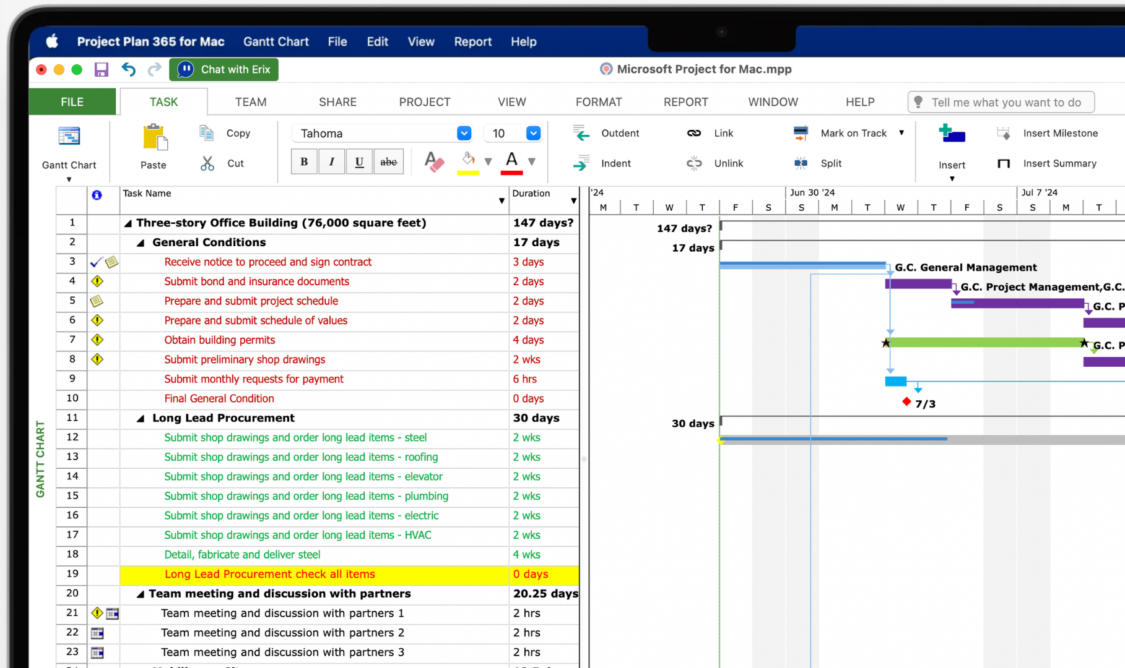Select row 19 Long Lead Procurement check all items
Screen dimensions: 1125x668
[x=349, y=575]
